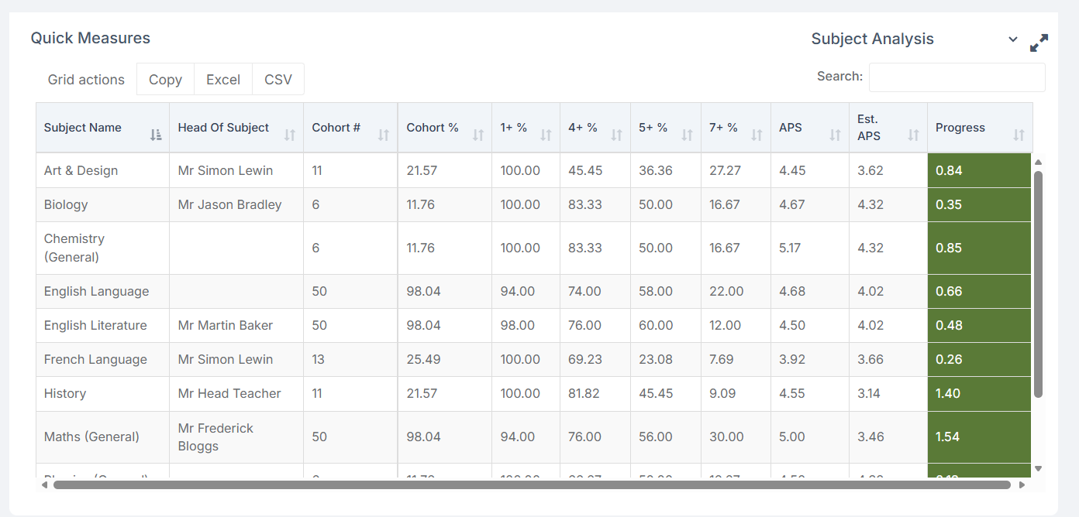Click the horizontal scrollbar right arrow
The width and height of the screenshot is (1079, 517).
coord(1022,484)
